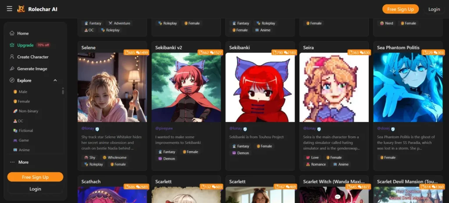449x203 pixels.
Task: Click the top-right Free Sign Up button
Action: pos(400,9)
